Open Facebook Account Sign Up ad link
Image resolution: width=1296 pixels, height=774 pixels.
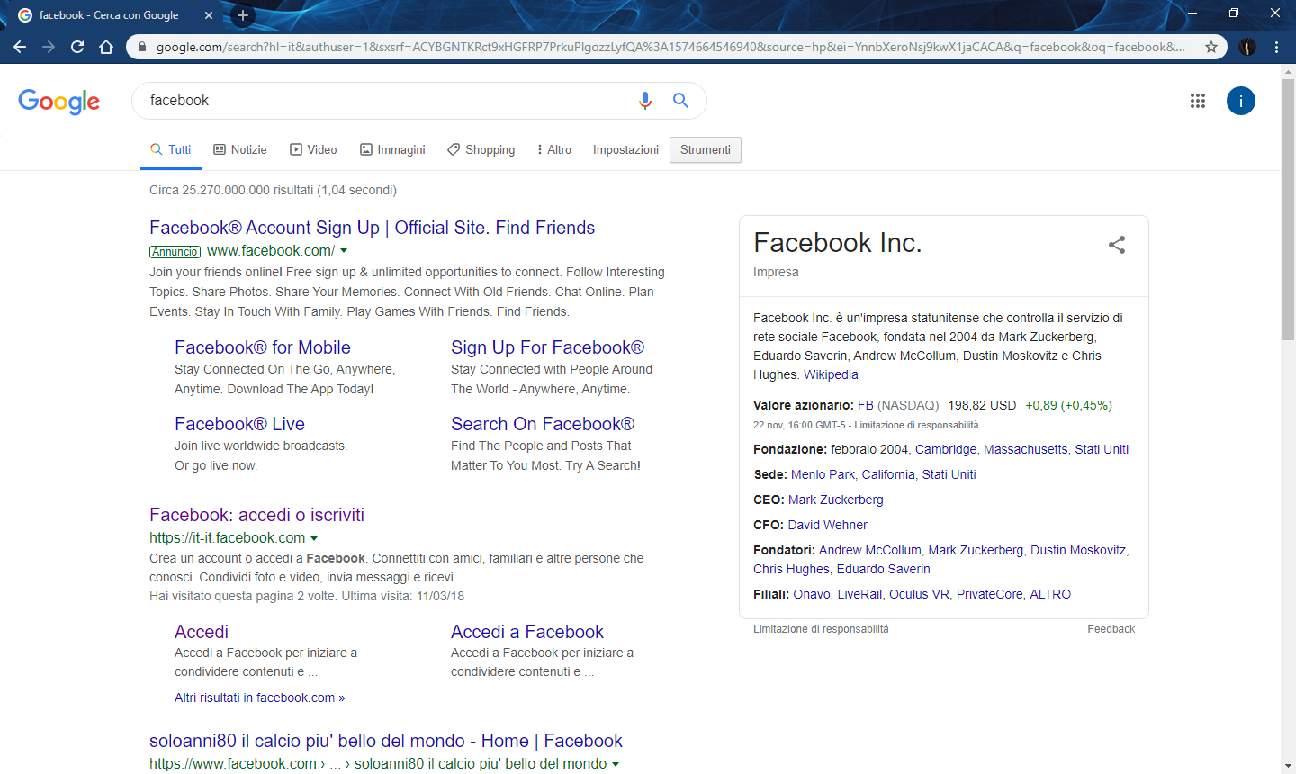(372, 228)
